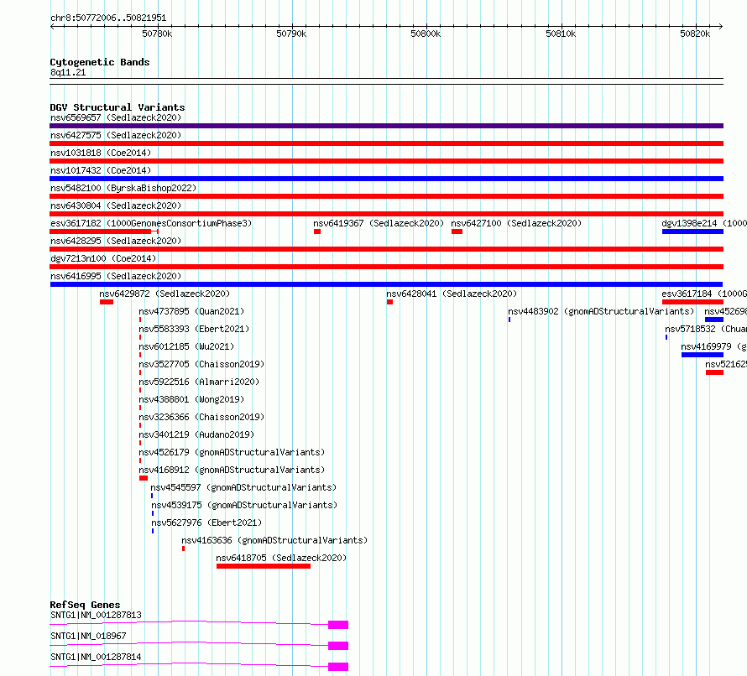
Task: Click the nsv5482100 (ByrskaBishop2022) label
Action: point(123,188)
